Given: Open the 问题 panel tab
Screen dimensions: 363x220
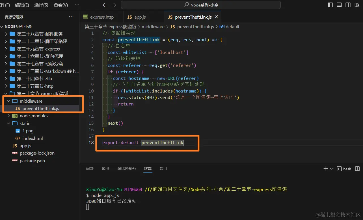Looking at the screenshot, I should pyautogui.click(x=90, y=169).
